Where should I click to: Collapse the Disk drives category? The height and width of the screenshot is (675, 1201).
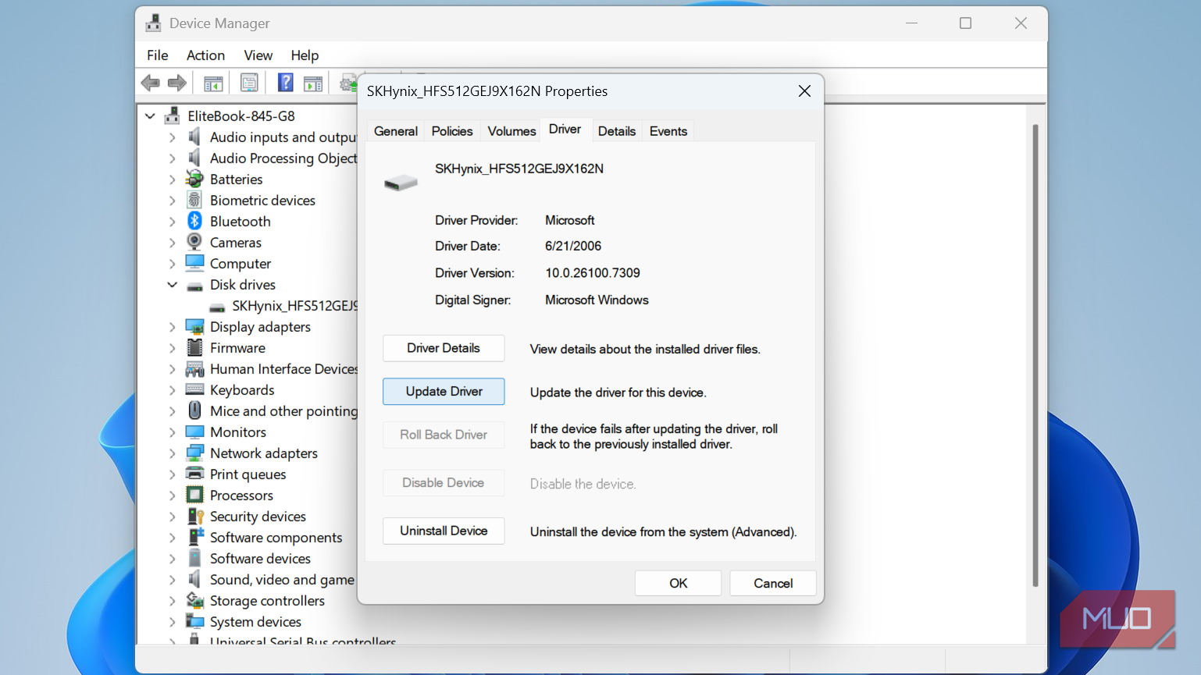172,285
